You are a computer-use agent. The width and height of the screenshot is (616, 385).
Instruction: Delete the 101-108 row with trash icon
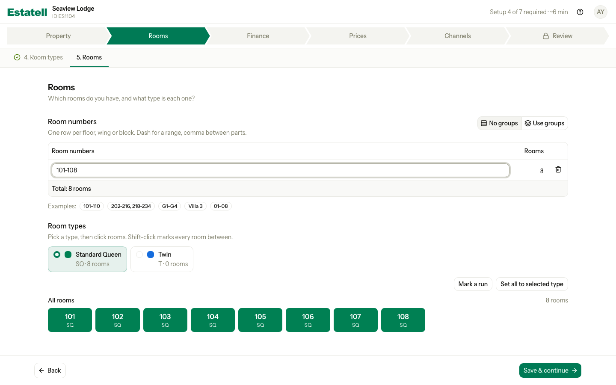558,170
